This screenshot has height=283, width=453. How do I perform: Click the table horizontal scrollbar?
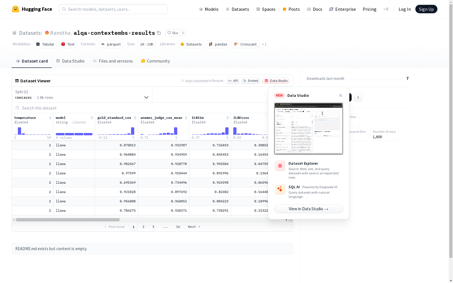click(68, 220)
